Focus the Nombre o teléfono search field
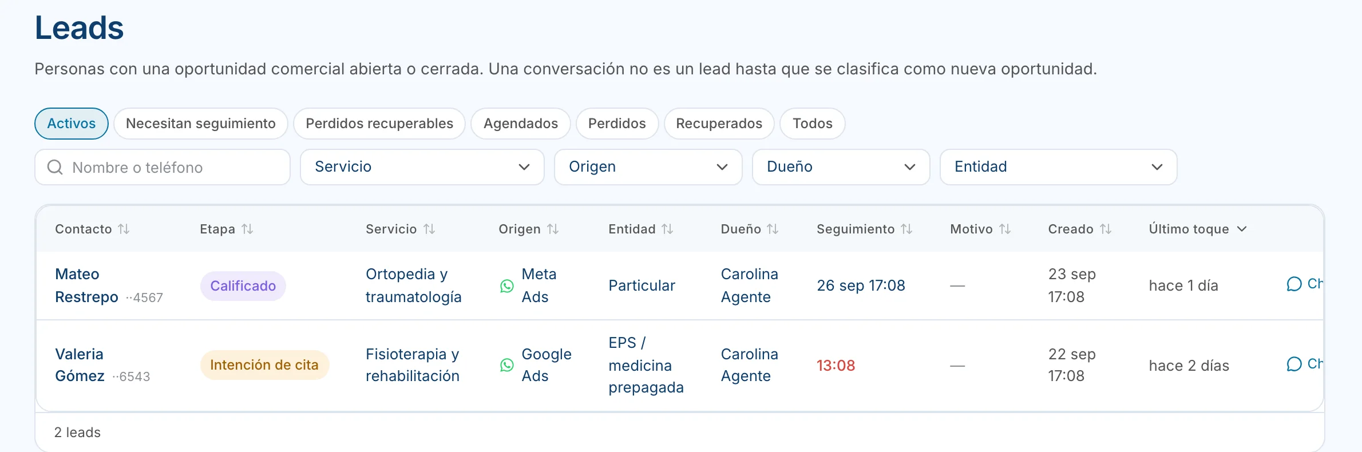The height and width of the screenshot is (452, 1362). pyautogui.click(x=163, y=167)
